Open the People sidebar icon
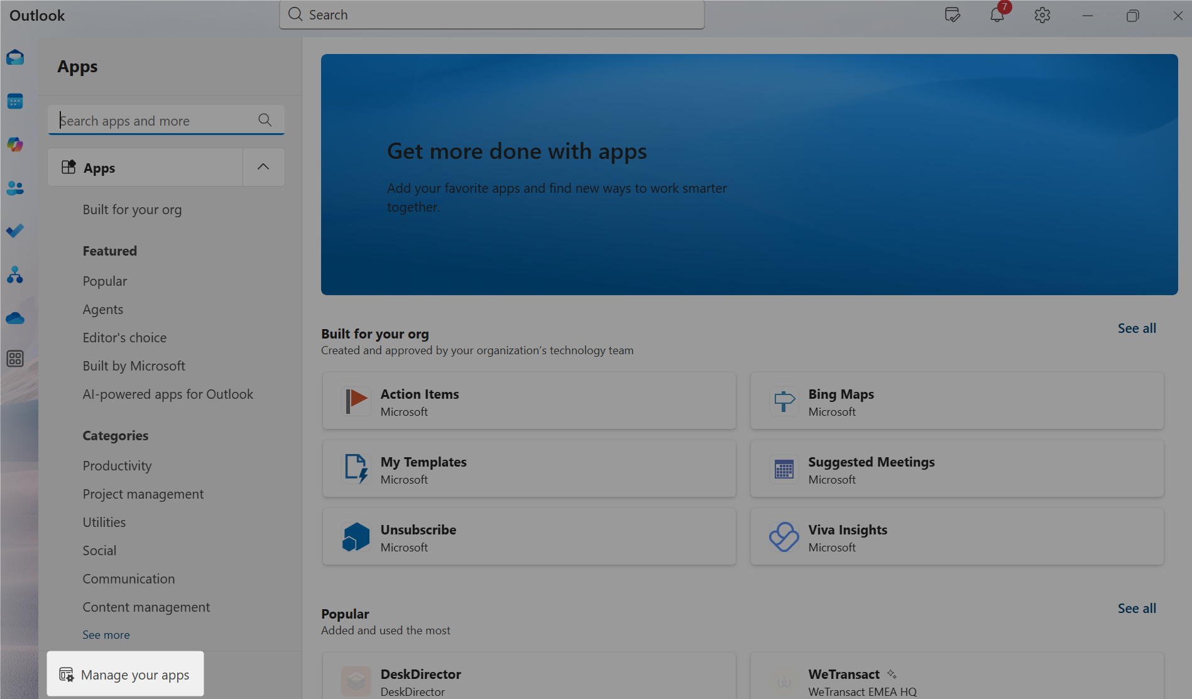The height and width of the screenshot is (699, 1192). click(15, 188)
